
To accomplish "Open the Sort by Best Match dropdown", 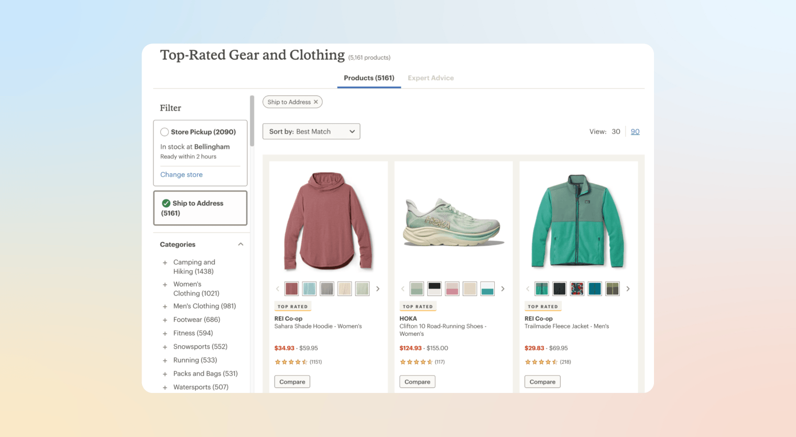I will coord(311,131).
